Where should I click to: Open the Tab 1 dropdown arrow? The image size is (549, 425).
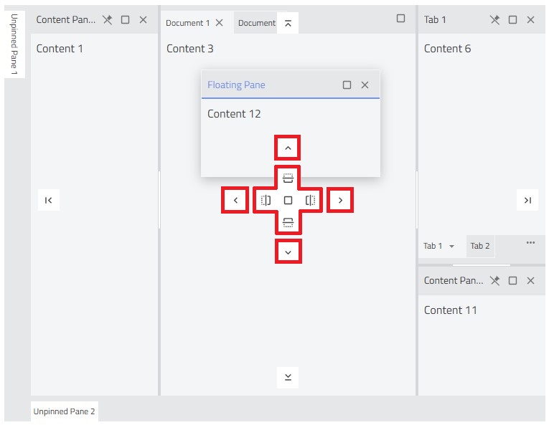451,247
